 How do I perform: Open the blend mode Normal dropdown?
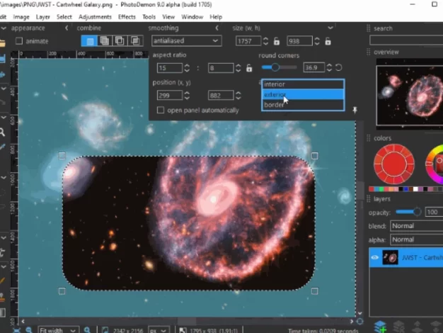pos(416,226)
